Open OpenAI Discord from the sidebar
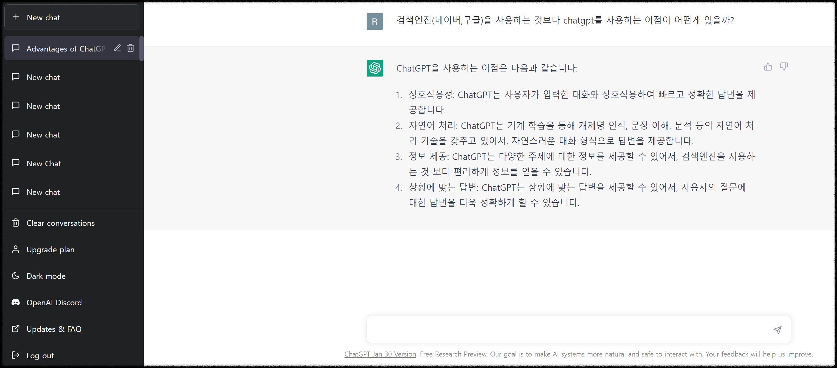The image size is (837, 368). pyautogui.click(x=72, y=302)
